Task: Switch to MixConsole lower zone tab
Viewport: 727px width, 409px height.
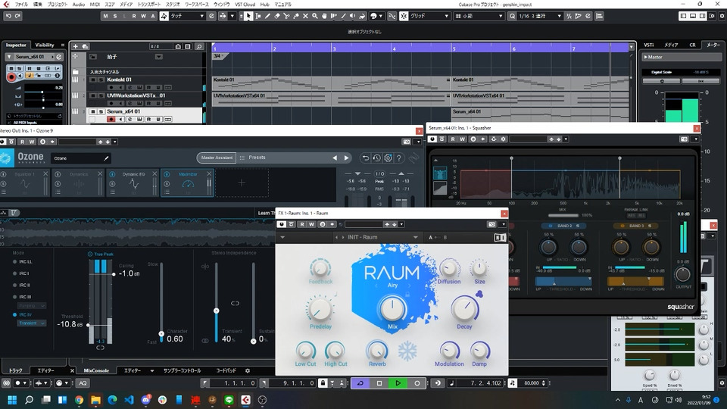Action: point(96,370)
